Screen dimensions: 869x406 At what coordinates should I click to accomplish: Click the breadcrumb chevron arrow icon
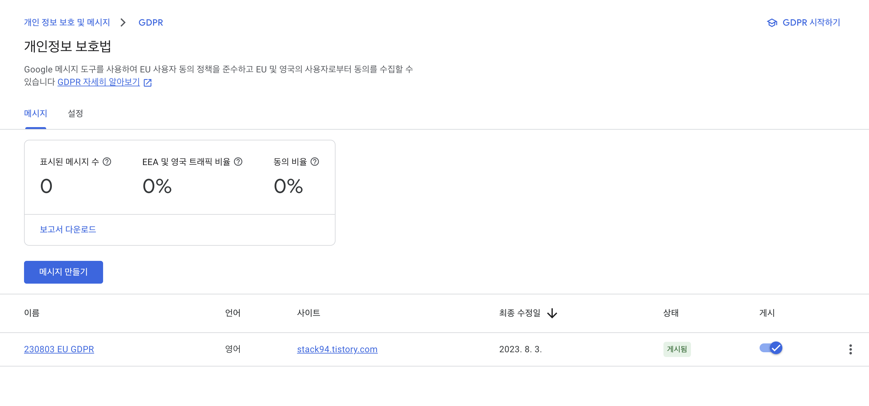click(123, 22)
